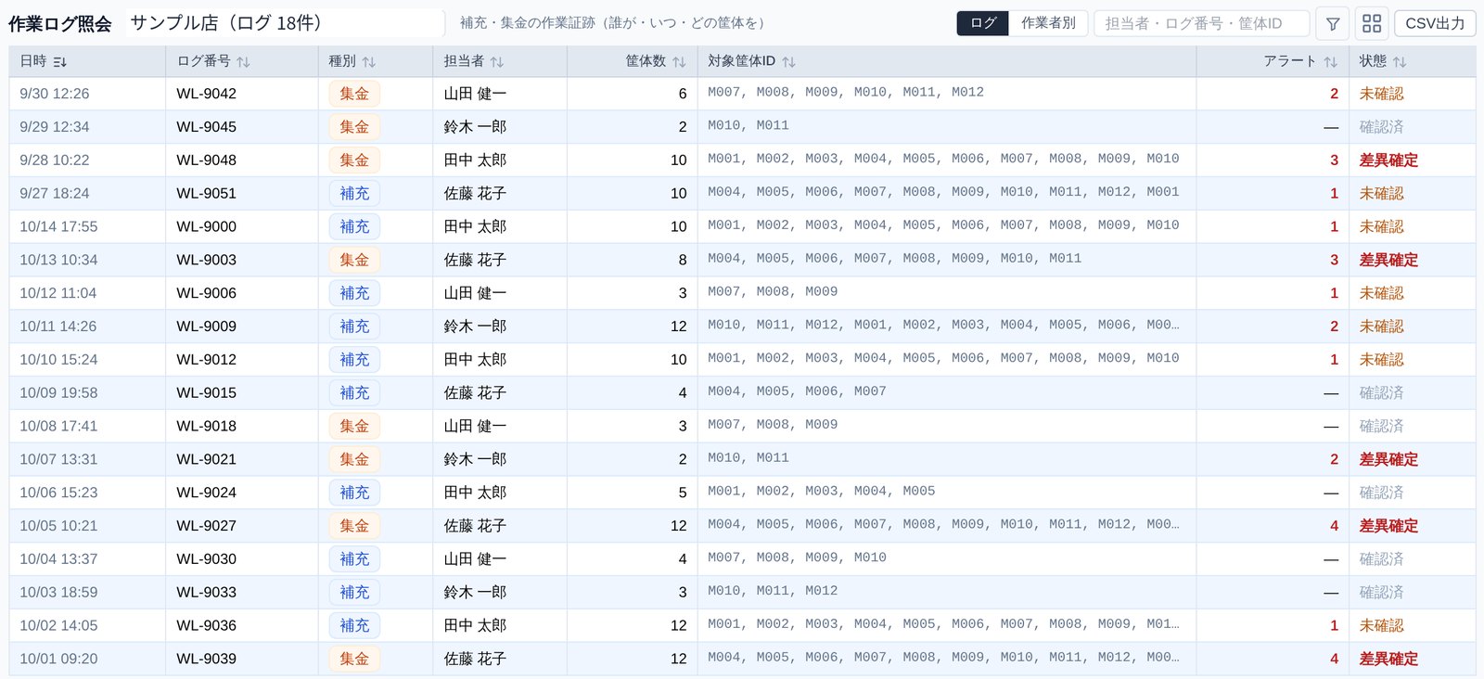Screen dimensions: 1484x679
Task: Sort by 筐体数 column icon
Action: 679,62
